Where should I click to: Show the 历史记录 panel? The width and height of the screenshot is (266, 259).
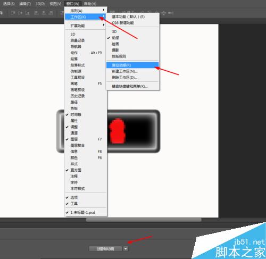(86, 96)
